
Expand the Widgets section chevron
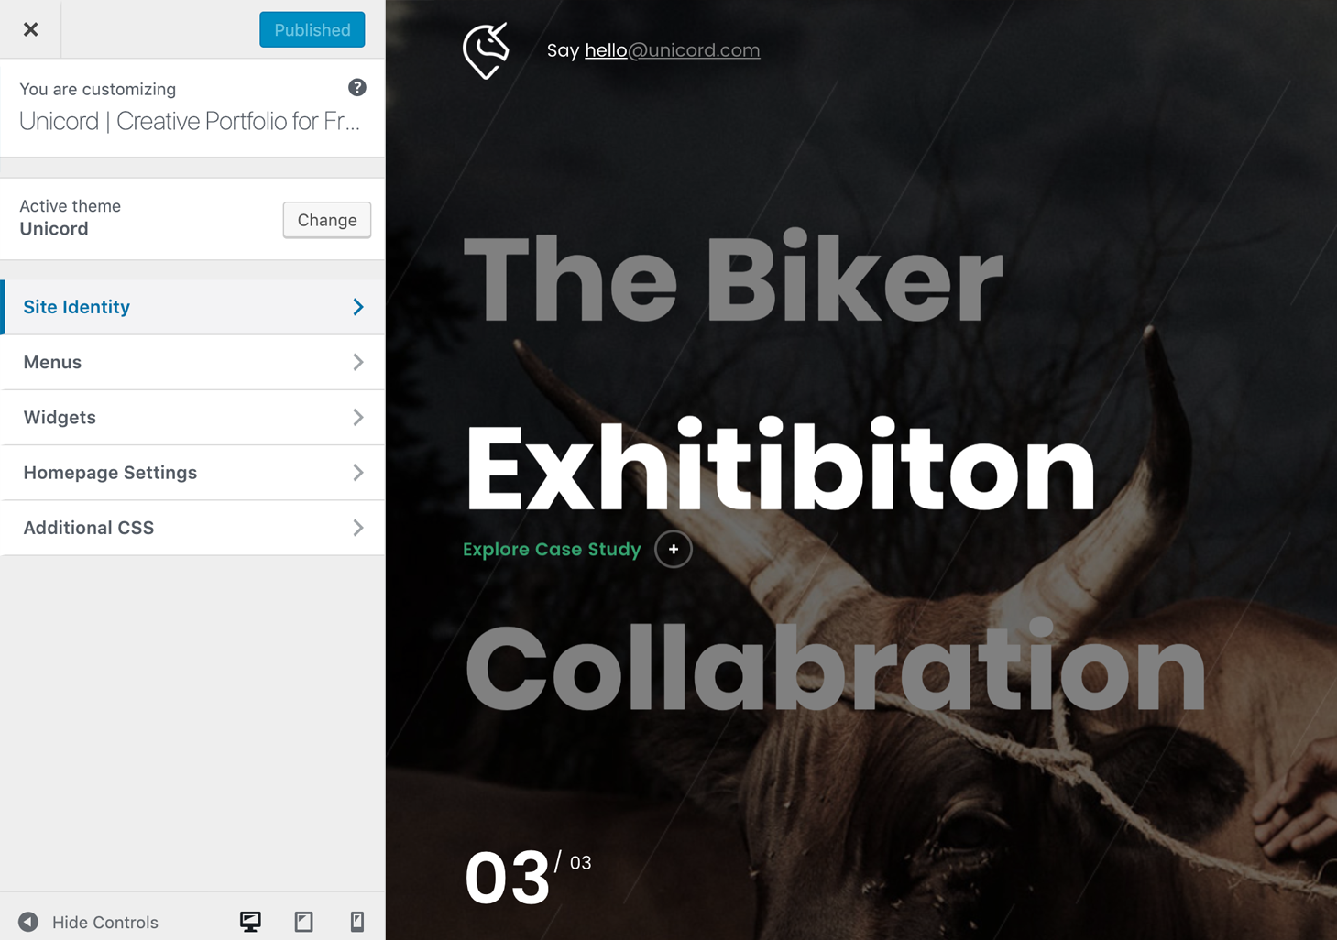[x=358, y=417]
